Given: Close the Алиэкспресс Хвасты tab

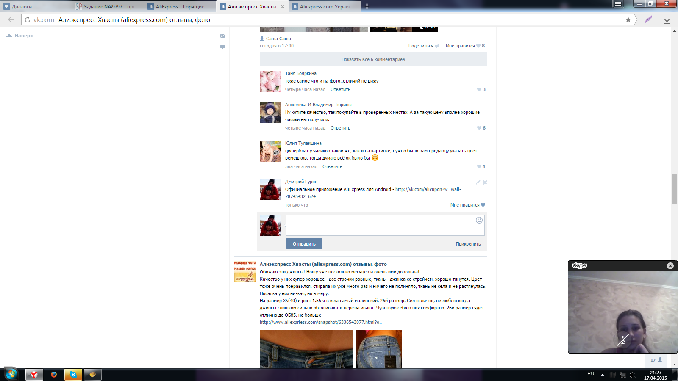Looking at the screenshot, I should tap(283, 6).
